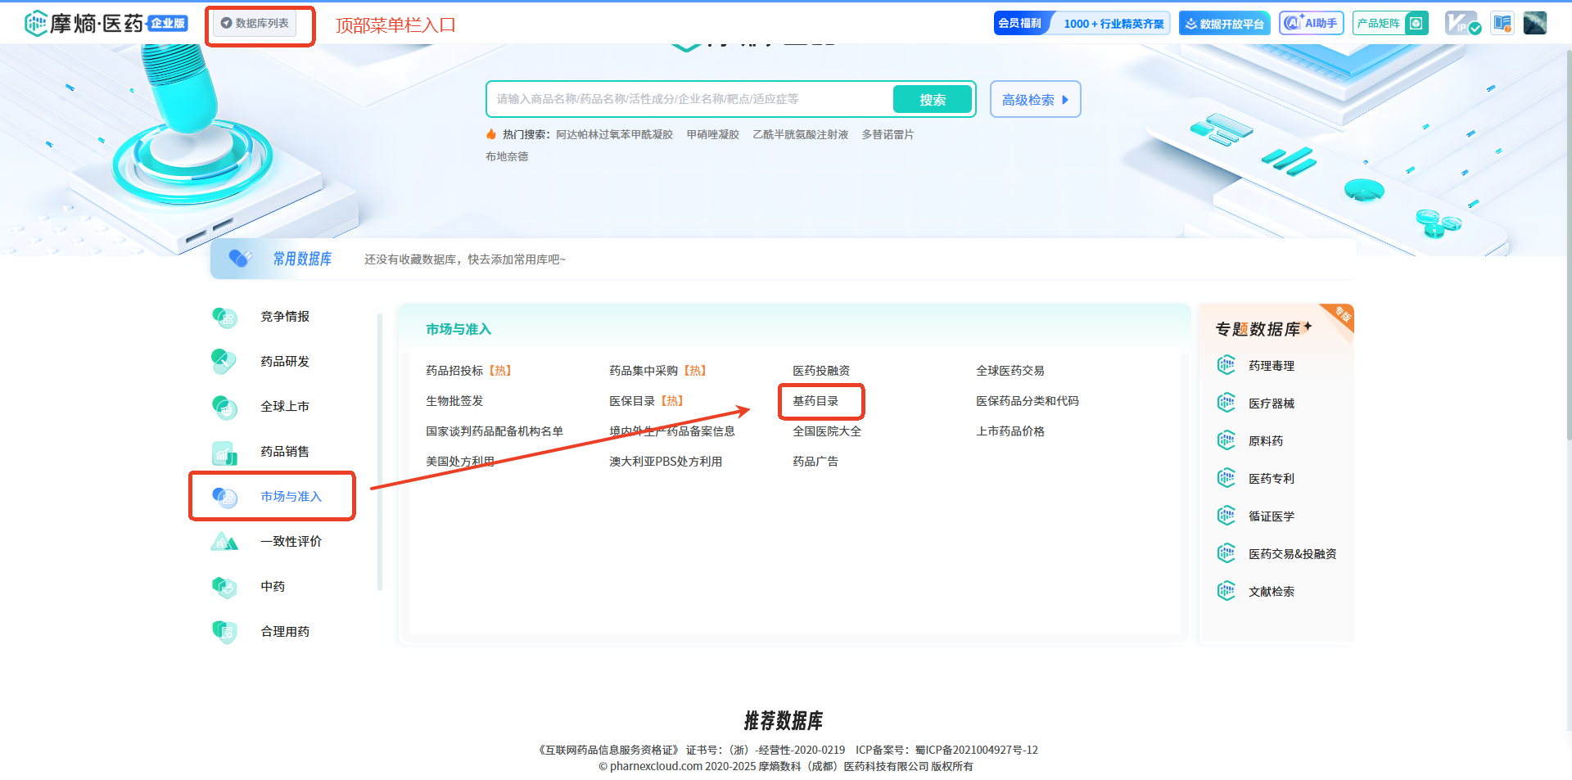
Task: Click the 医药专利 hexagon icon
Action: [1226, 478]
